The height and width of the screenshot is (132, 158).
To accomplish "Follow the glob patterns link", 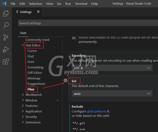I will pyautogui.click(x=96, y=111).
